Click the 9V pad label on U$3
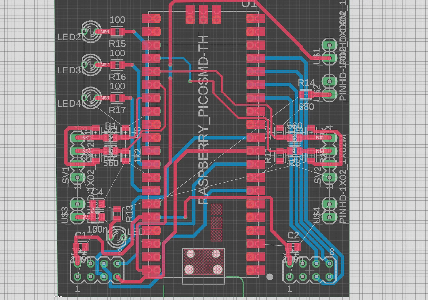 point(85,217)
